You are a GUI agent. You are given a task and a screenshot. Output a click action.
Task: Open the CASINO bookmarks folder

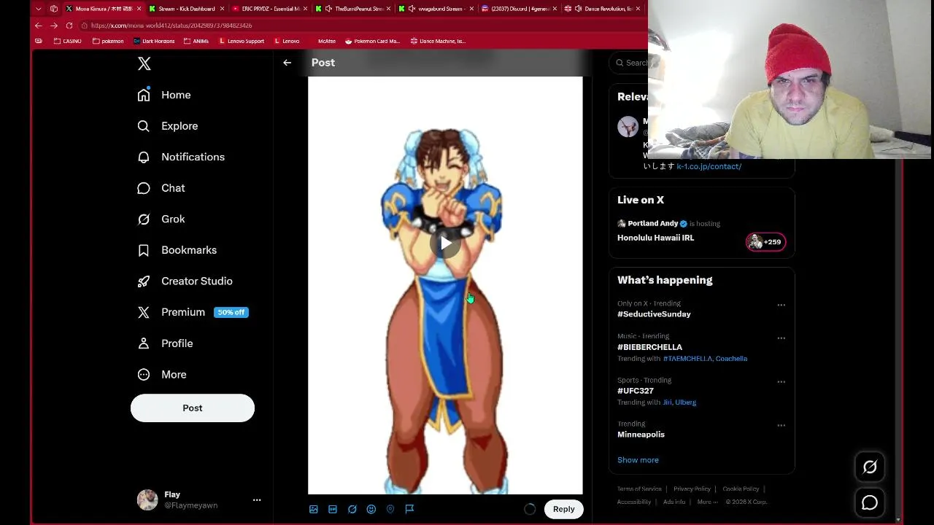coord(68,42)
